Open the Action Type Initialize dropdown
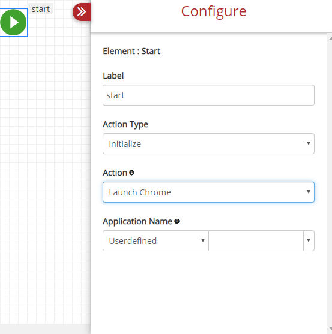Viewport: 332px width, 334px height. [x=208, y=143]
